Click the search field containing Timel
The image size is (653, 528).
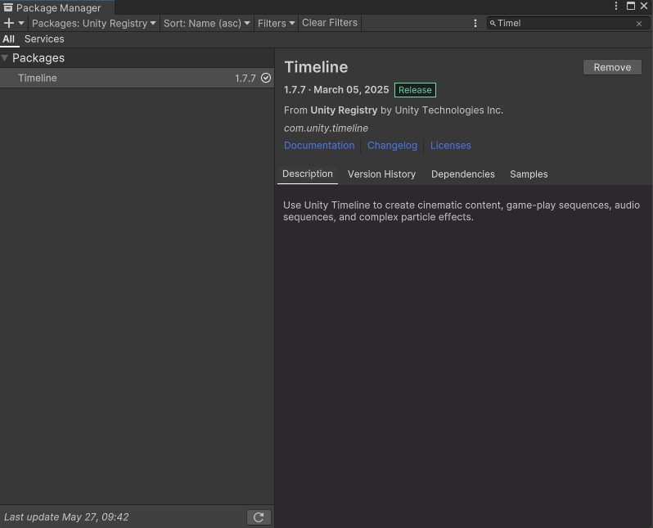(x=568, y=24)
